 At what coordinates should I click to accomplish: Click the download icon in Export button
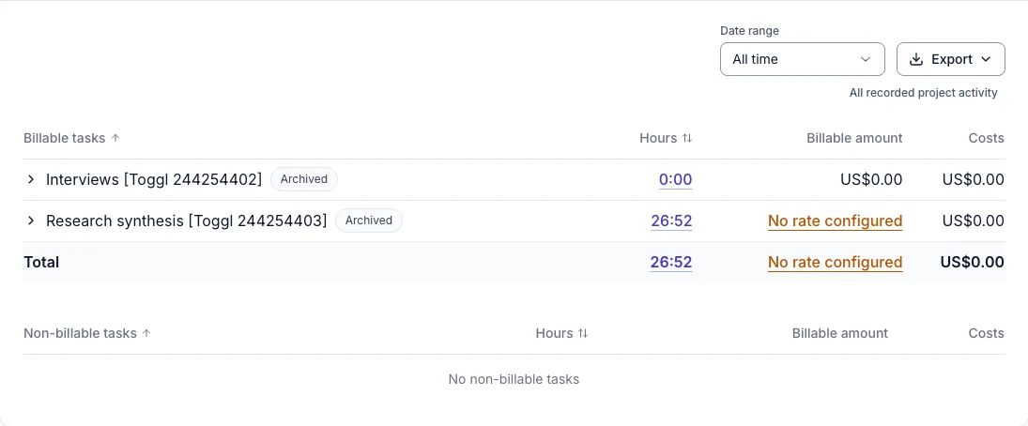click(x=916, y=59)
